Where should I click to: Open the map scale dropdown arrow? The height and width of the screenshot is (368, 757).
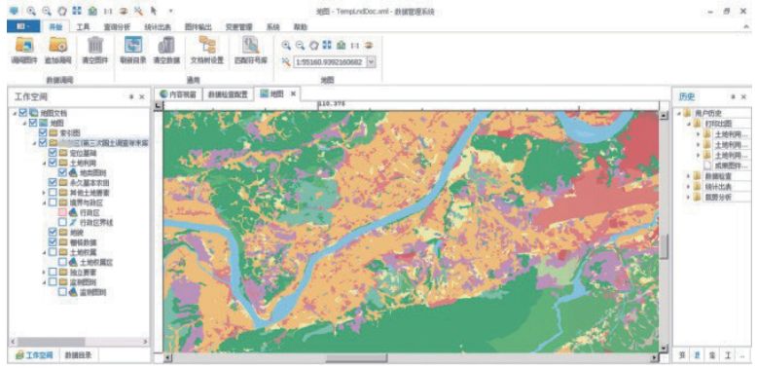coord(371,61)
